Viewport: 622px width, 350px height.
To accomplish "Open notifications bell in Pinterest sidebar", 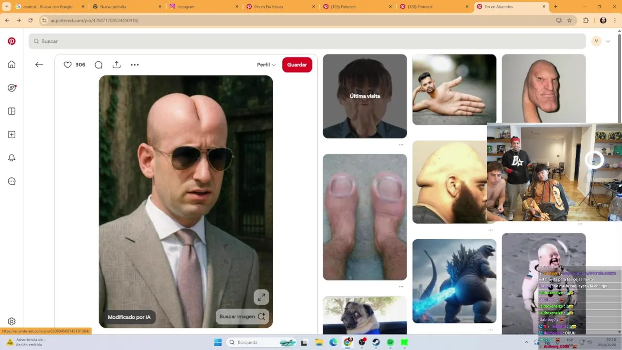I will (12, 158).
